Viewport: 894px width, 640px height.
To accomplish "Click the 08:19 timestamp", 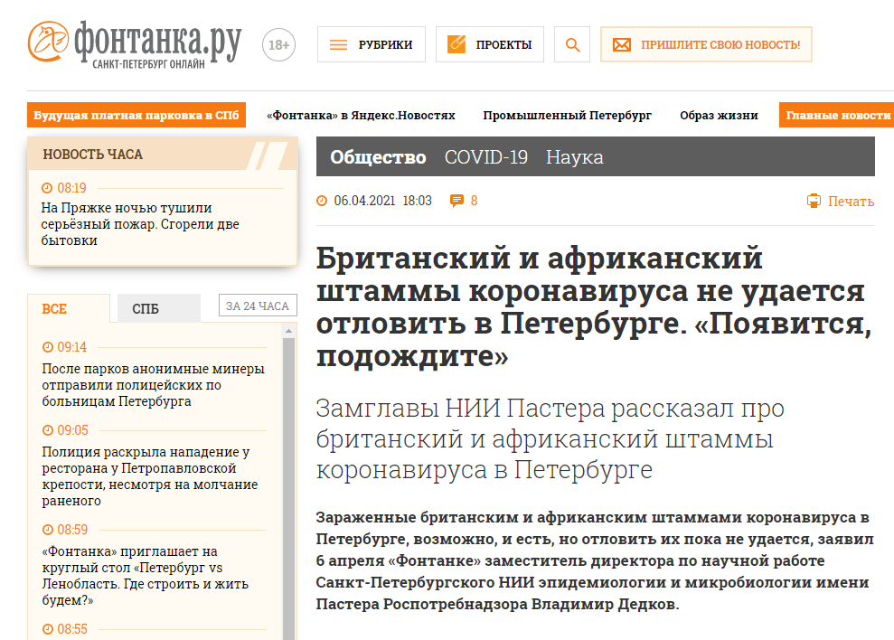I will pyautogui.click(x=71, y=188).
